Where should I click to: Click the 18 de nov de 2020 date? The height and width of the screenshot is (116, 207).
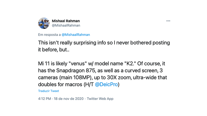click(x=69, y=99)
